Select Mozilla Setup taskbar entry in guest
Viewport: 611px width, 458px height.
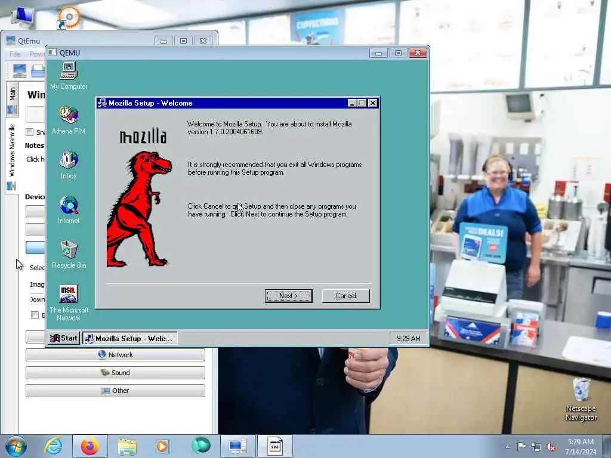tap(130, 338)
